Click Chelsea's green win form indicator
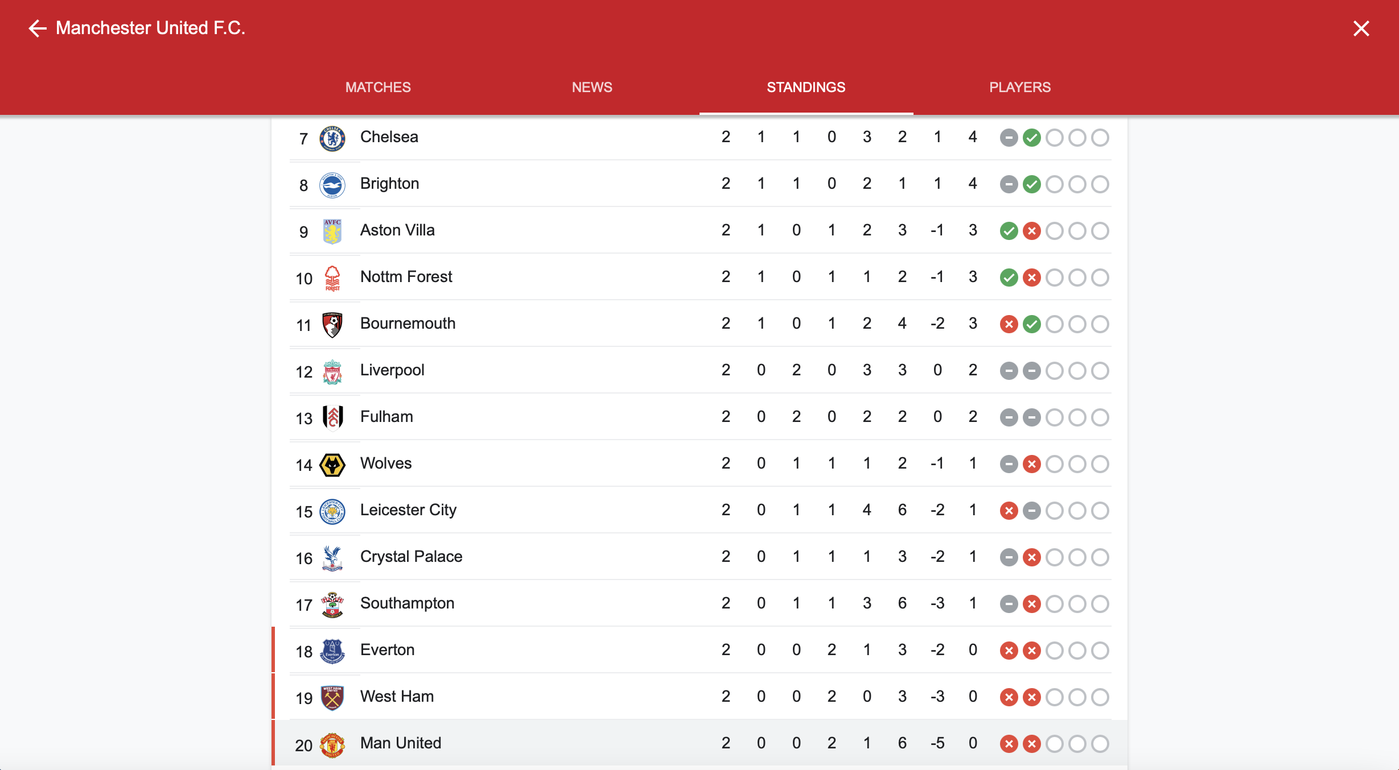The image size is (1399, 770). (1031, 138)
